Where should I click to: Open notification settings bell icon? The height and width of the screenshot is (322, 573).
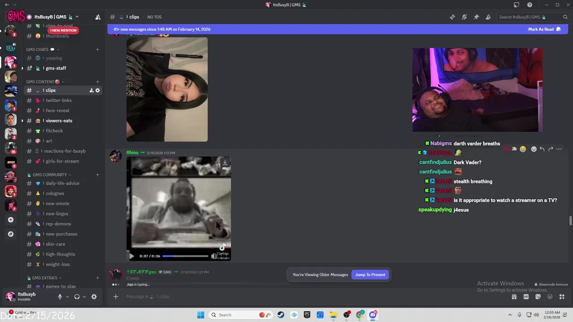pyautogui.click(x=464, y=17)
